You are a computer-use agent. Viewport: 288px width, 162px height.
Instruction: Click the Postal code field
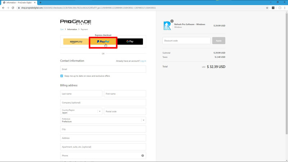pos(125,111)
